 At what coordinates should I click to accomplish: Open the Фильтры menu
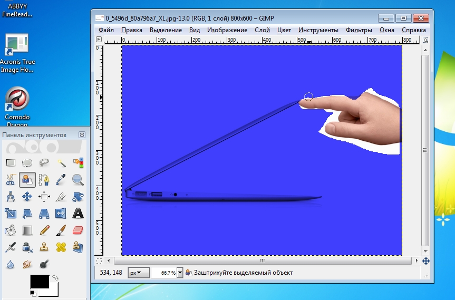point(359,30)
